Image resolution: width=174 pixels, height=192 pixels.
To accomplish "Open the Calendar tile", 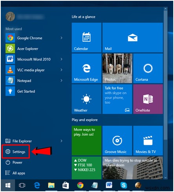I will pos(86,37).
